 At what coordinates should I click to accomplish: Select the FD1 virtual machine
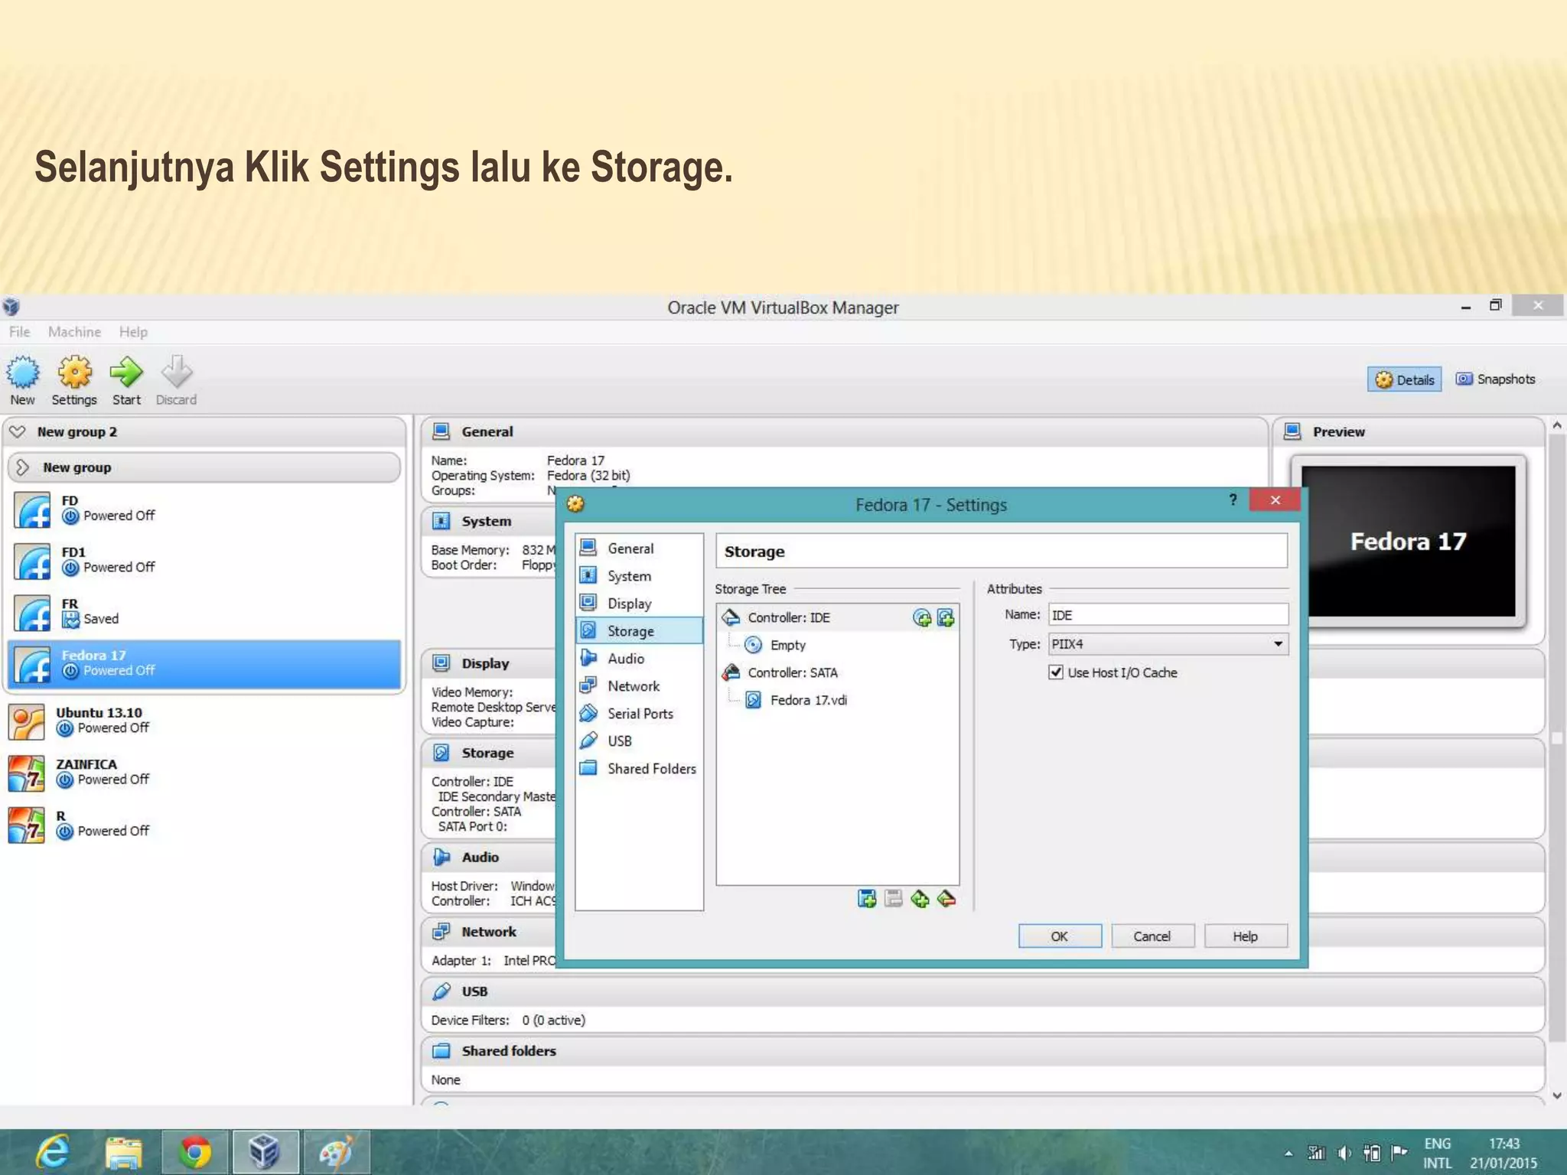(x=204, y=561)
